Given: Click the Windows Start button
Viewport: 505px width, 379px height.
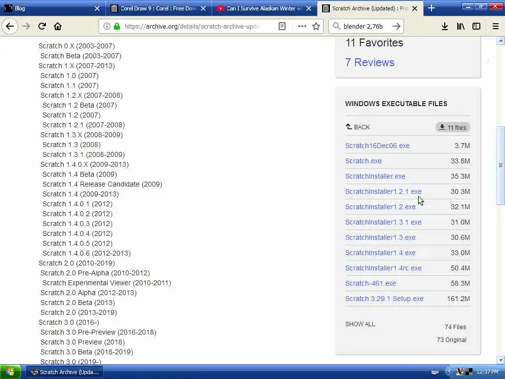Looking at the screenshot, I should [x=10, y=372].
